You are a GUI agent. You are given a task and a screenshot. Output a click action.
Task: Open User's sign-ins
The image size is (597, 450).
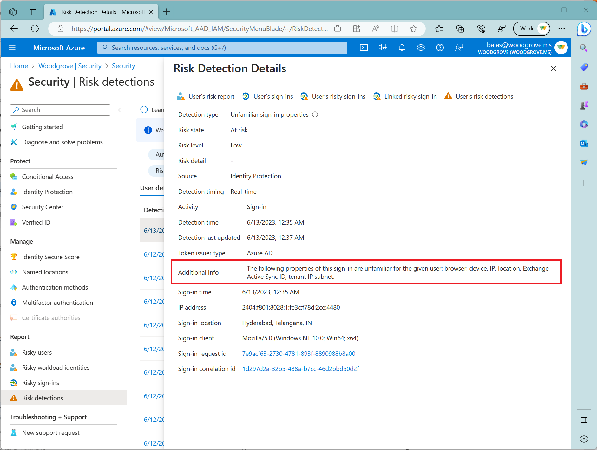click(x=267, y=96)
